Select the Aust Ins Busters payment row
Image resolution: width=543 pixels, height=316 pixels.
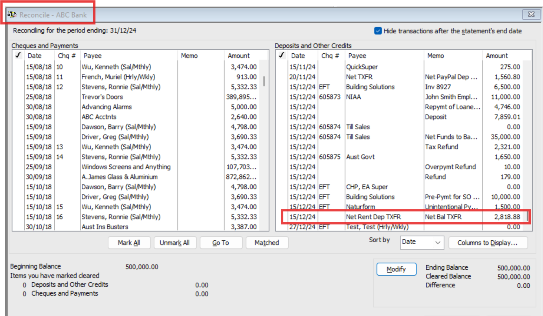tap(136, 227)
